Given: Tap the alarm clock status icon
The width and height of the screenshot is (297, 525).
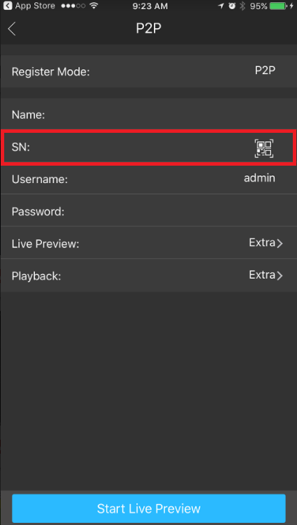Looking at the screenshot, I should 232,6.
